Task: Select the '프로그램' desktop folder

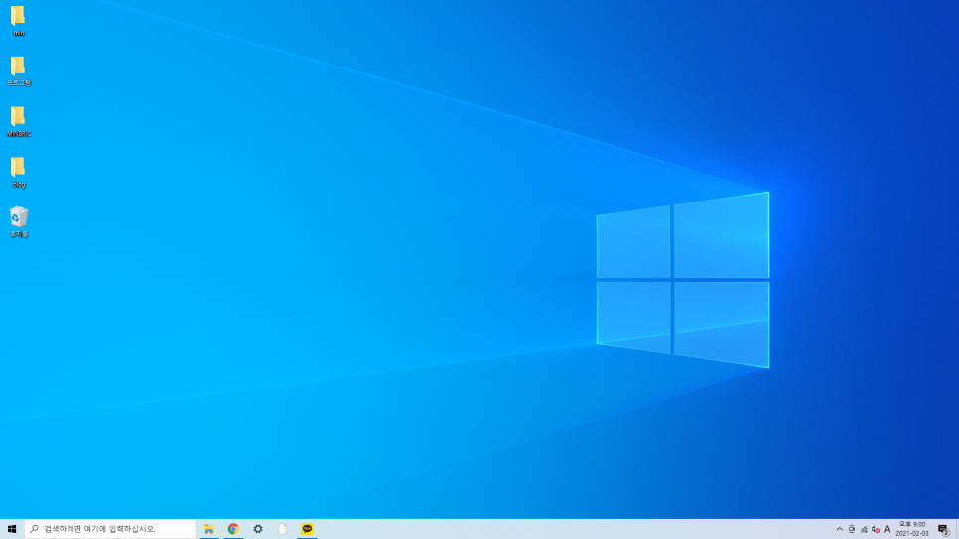Action: coord(18,70)
